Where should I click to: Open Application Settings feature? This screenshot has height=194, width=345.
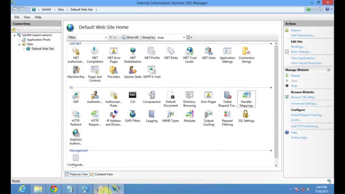(x=227, y=55)
